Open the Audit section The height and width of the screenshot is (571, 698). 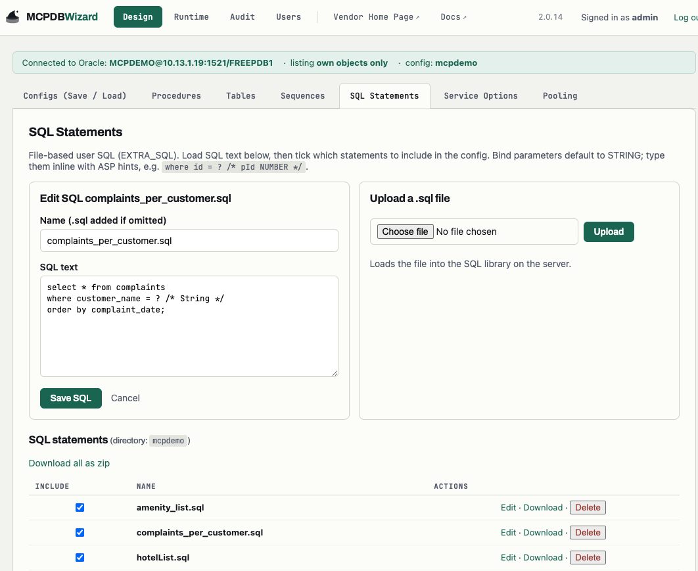243,17
